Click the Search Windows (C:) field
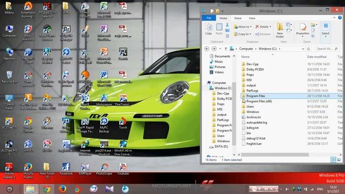 coord(327,49)
